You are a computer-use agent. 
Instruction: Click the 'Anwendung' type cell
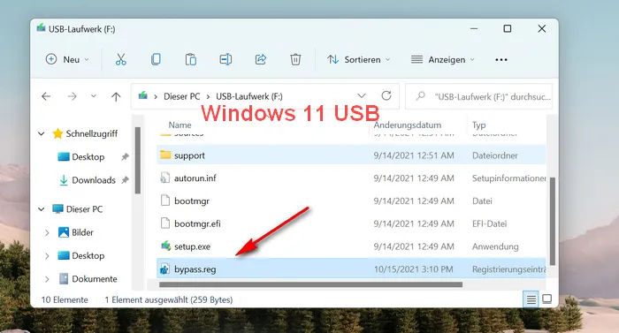[495, 246]
